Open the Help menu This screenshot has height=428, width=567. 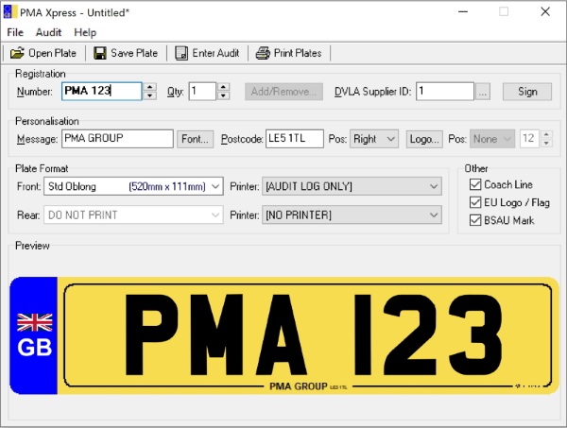pos(85,32)
